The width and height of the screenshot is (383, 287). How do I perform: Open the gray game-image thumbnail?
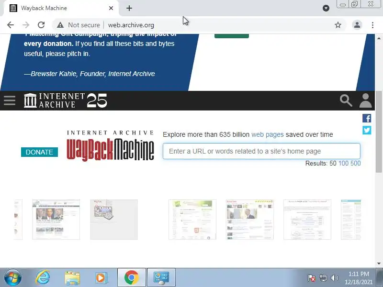click(114, 220)
